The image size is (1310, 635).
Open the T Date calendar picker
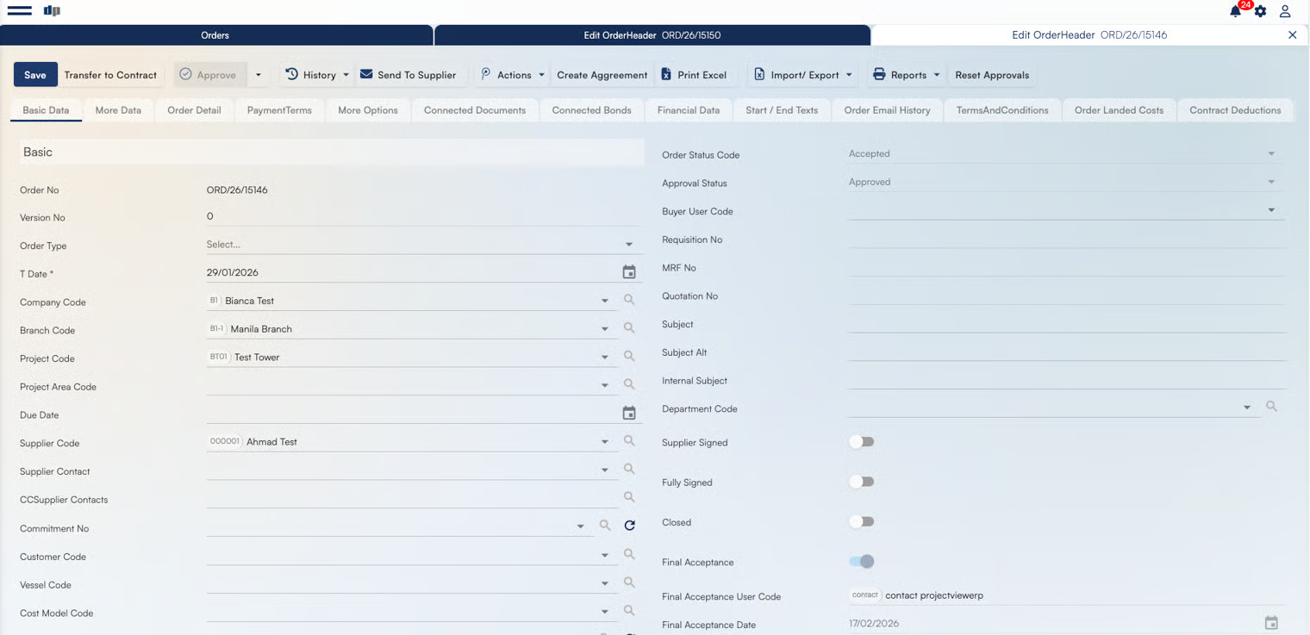click(629, 272)
